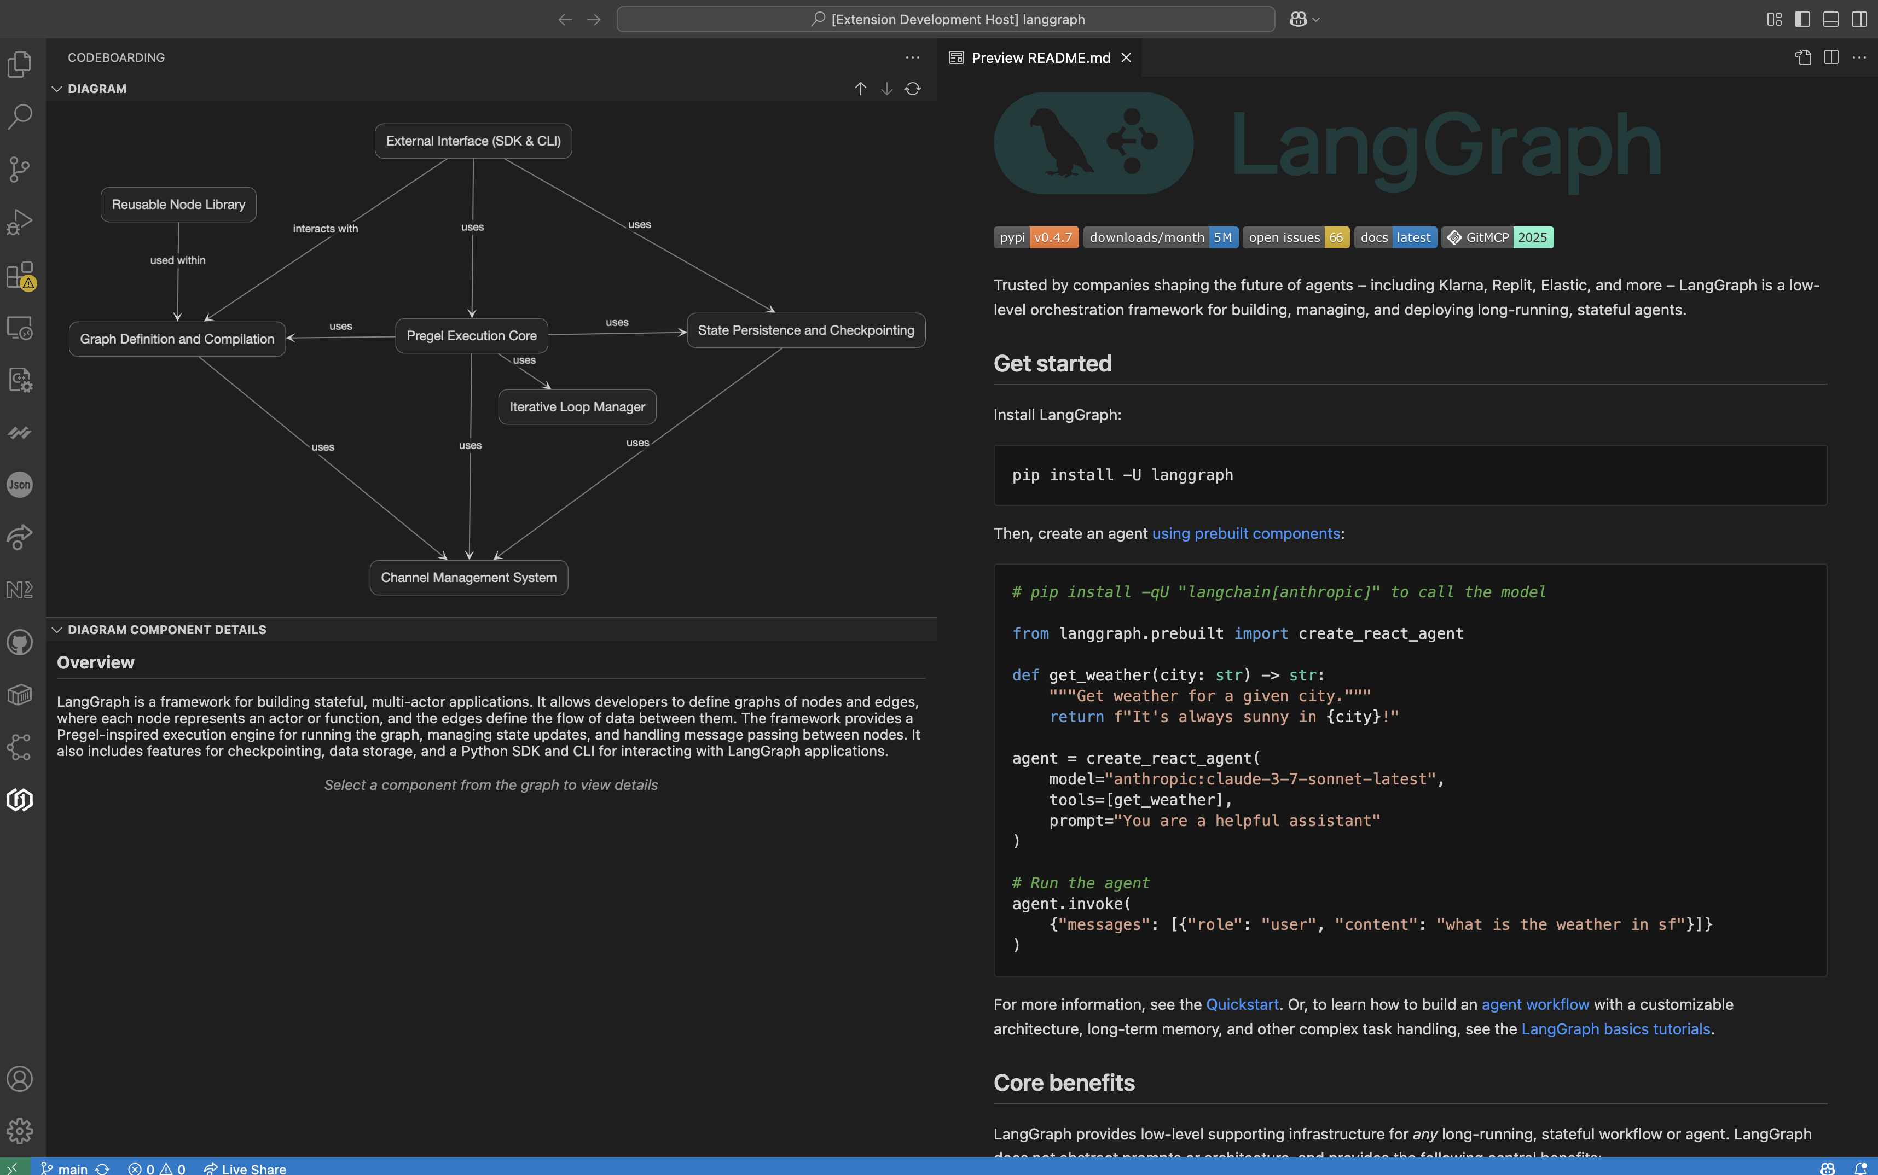Image resolution: width=1878 pixels, height=1175 pixels.
Task: Open CodeBoarding panel more actions menu
Action: 913,57
